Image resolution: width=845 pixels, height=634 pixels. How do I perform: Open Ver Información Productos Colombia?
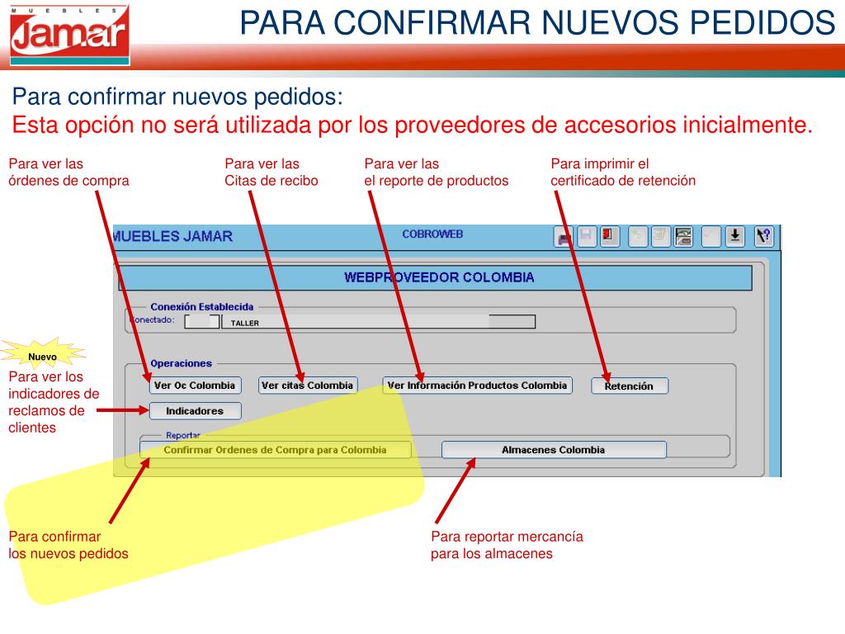click(x=478, y=386)
